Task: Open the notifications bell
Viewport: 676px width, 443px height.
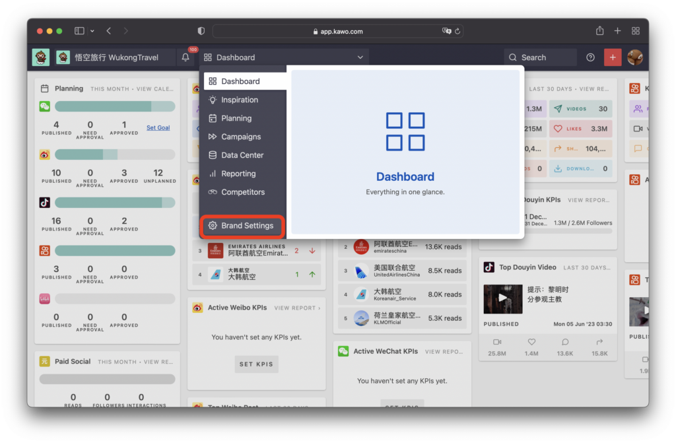Action: [x=186, y=57]
